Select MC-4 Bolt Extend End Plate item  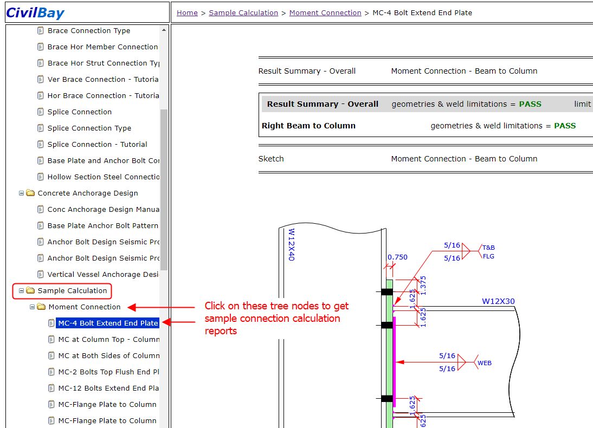(108, 323)
